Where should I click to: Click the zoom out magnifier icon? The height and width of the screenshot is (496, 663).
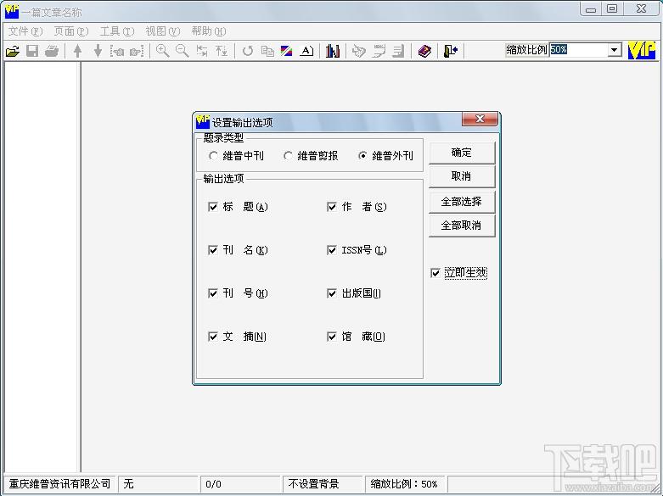182,51
